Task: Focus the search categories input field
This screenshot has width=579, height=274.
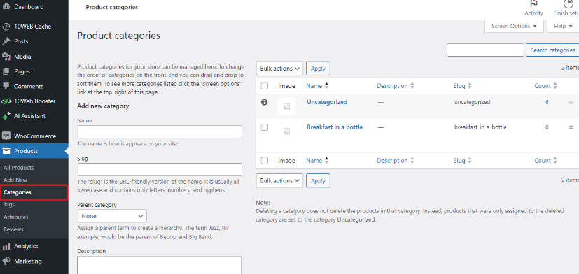Action: [x=485, y=50]
